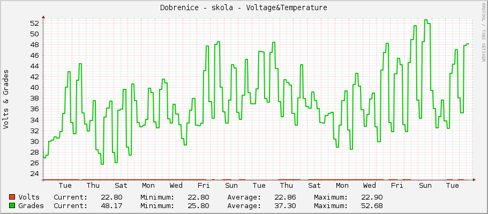Click Volts minimum value 22.80
Screen dimensions: 488x214
point(198,197)
